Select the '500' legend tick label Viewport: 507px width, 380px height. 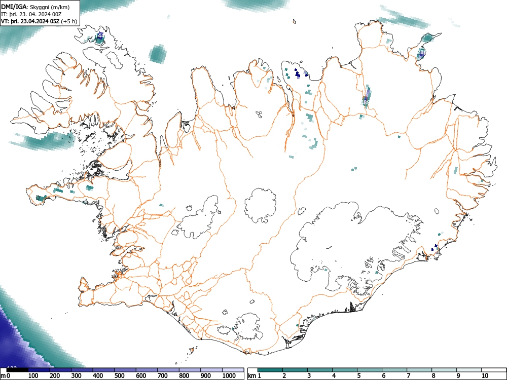(119, 376)
